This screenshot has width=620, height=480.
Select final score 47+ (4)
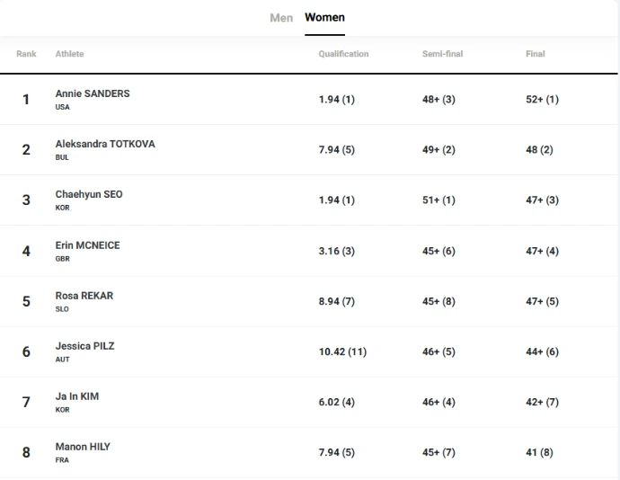click(542, 251)
